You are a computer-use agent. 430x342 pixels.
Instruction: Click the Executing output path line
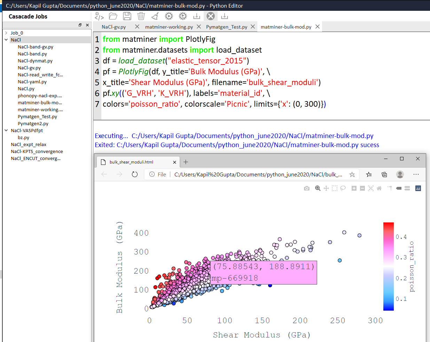click(x=234, y=136)
